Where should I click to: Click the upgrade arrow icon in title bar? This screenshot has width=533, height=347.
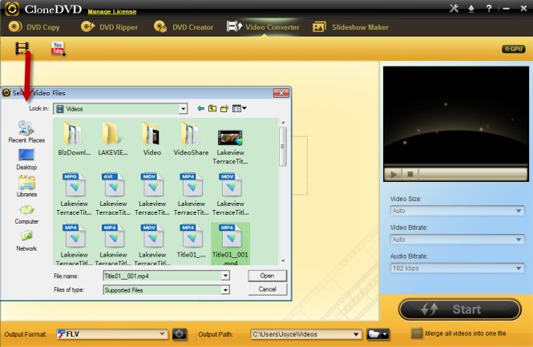click(x=471, y=9)
